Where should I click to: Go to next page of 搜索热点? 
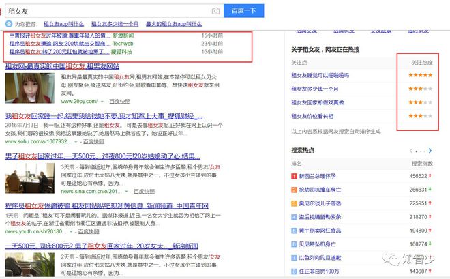click(430, 151)
